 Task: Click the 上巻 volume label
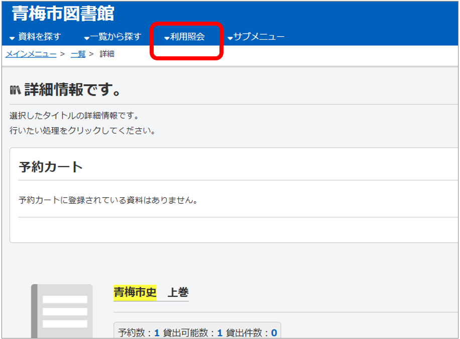tap(178, 292)
